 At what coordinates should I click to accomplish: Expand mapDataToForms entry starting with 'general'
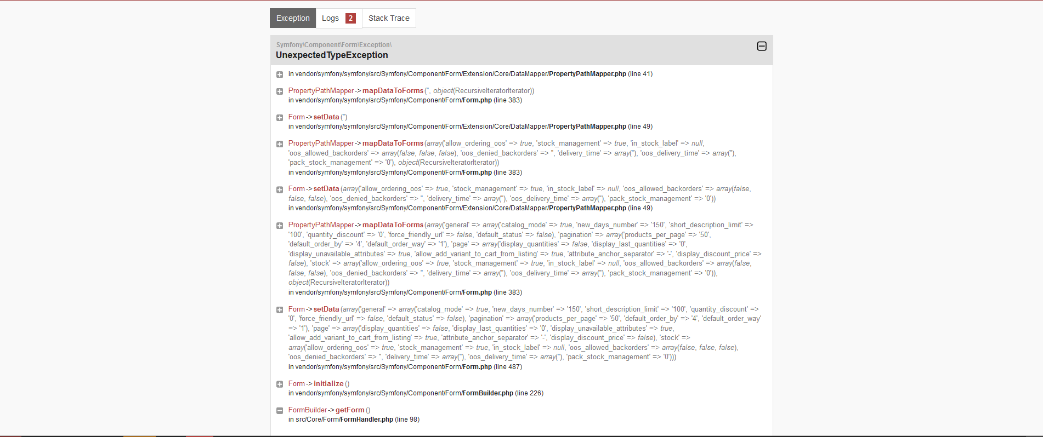(280, 226)
